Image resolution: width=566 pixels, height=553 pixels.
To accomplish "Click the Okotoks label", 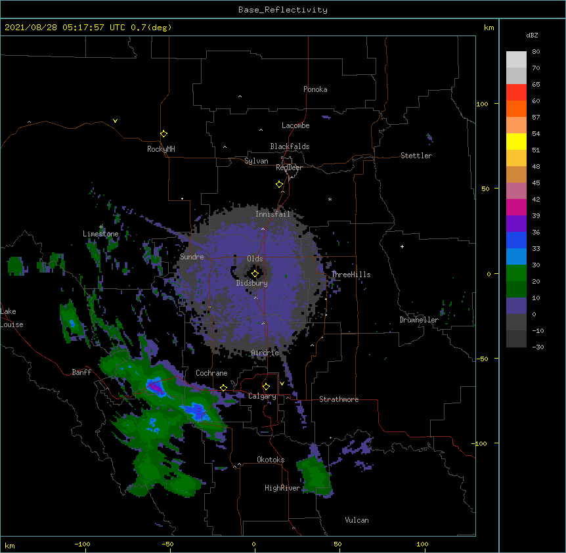I will point(271,460).
